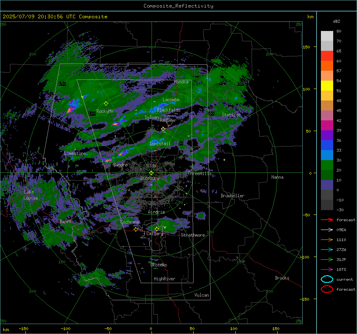Click the RedDeer city label
This screenshot has width=357, height=334.
(x=168, y=120)
